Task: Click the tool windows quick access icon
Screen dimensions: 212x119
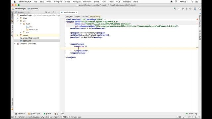Action: 13,117
